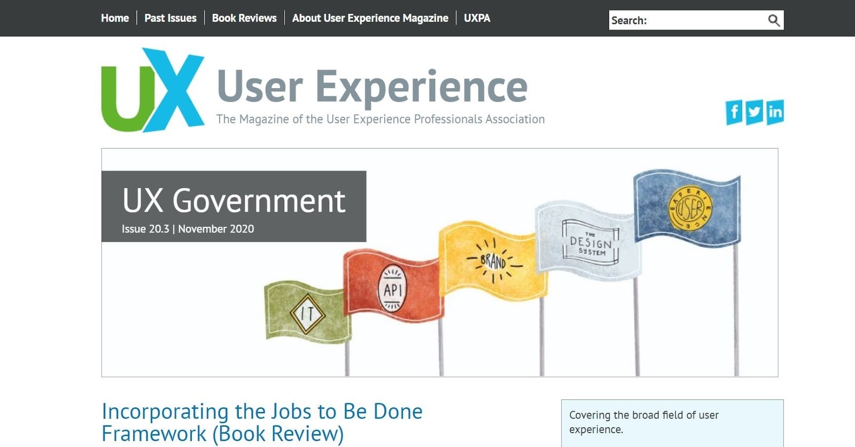Click 'Covering the broad field' sidebar text
855x447 pixels.
(644, 422)
